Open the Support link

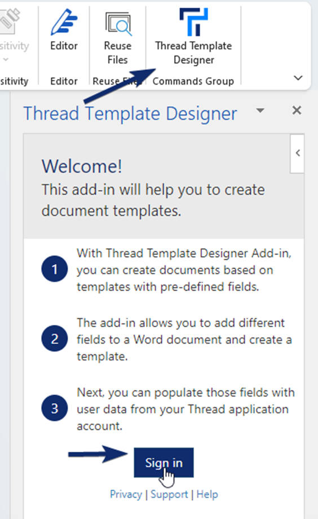tap(169, 494)
